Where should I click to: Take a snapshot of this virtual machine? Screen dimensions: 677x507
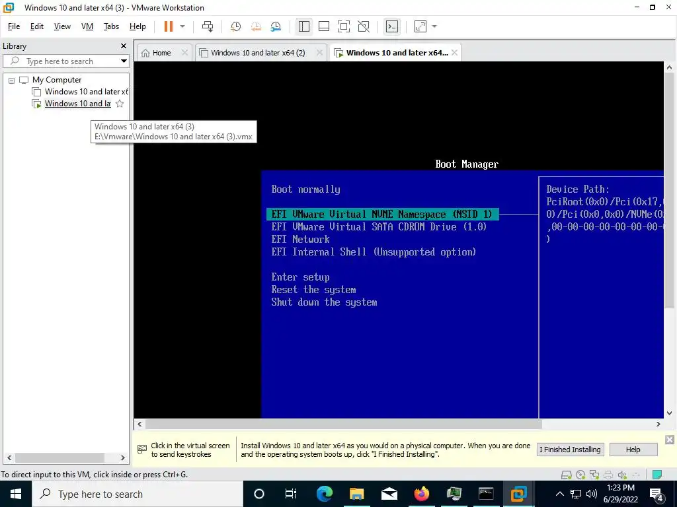point(236,26)
